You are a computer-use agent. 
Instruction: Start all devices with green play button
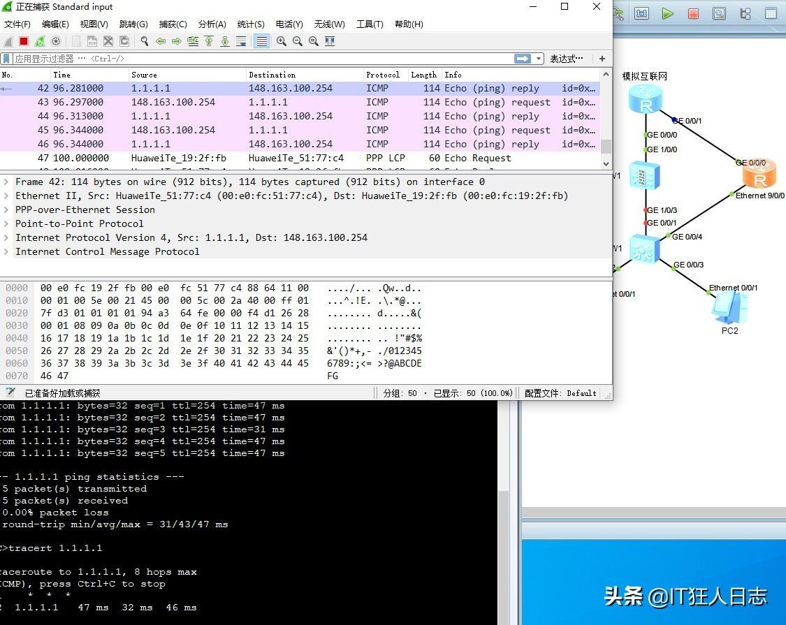(x=667, y=13)
